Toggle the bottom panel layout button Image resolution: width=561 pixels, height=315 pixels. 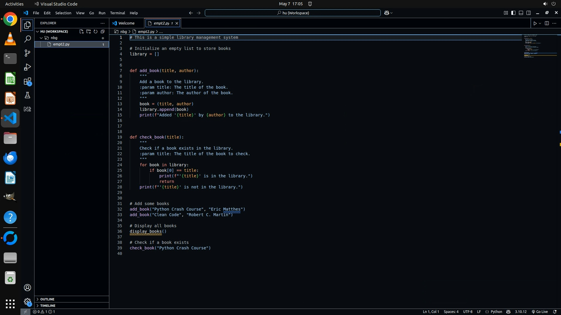521,13
